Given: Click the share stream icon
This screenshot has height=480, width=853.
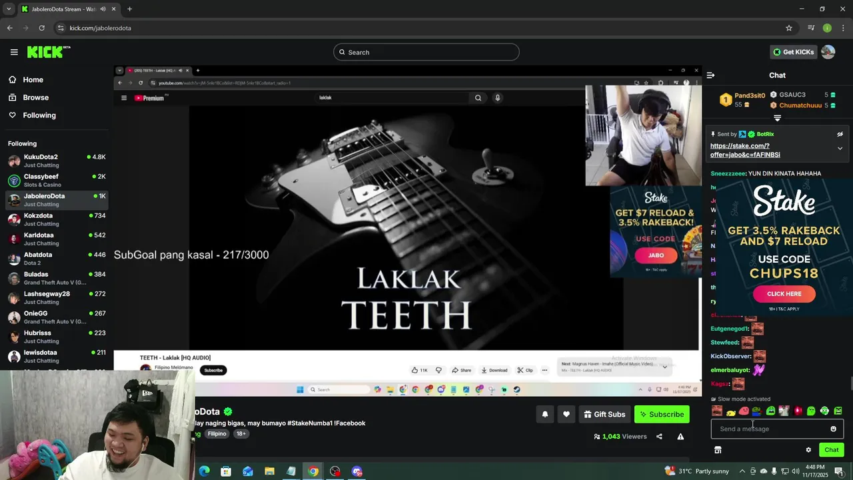Looking at the screenshot, I should pos(659,437).
